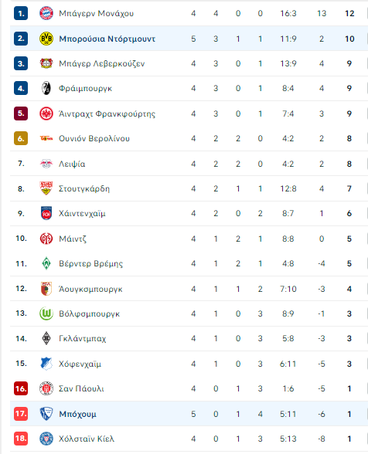The width and height of the screenshot is (368, 454).
Task: Select the Χάιντενχαϊμ team name
Action: point(82,213)
